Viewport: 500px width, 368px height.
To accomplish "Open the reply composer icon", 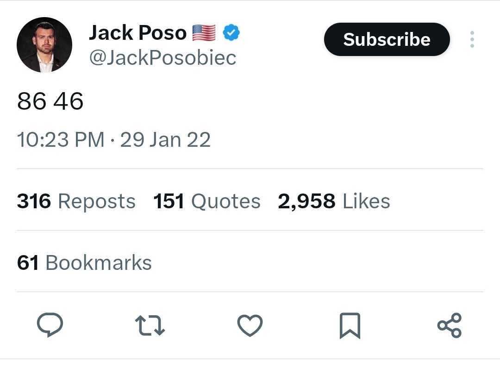I will 50,325.
